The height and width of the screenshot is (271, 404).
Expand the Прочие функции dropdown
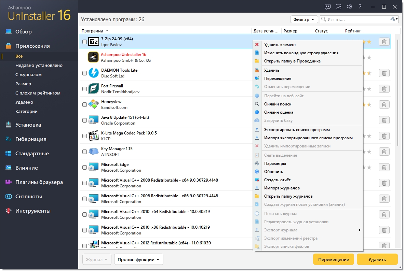(x=138, y=259)
